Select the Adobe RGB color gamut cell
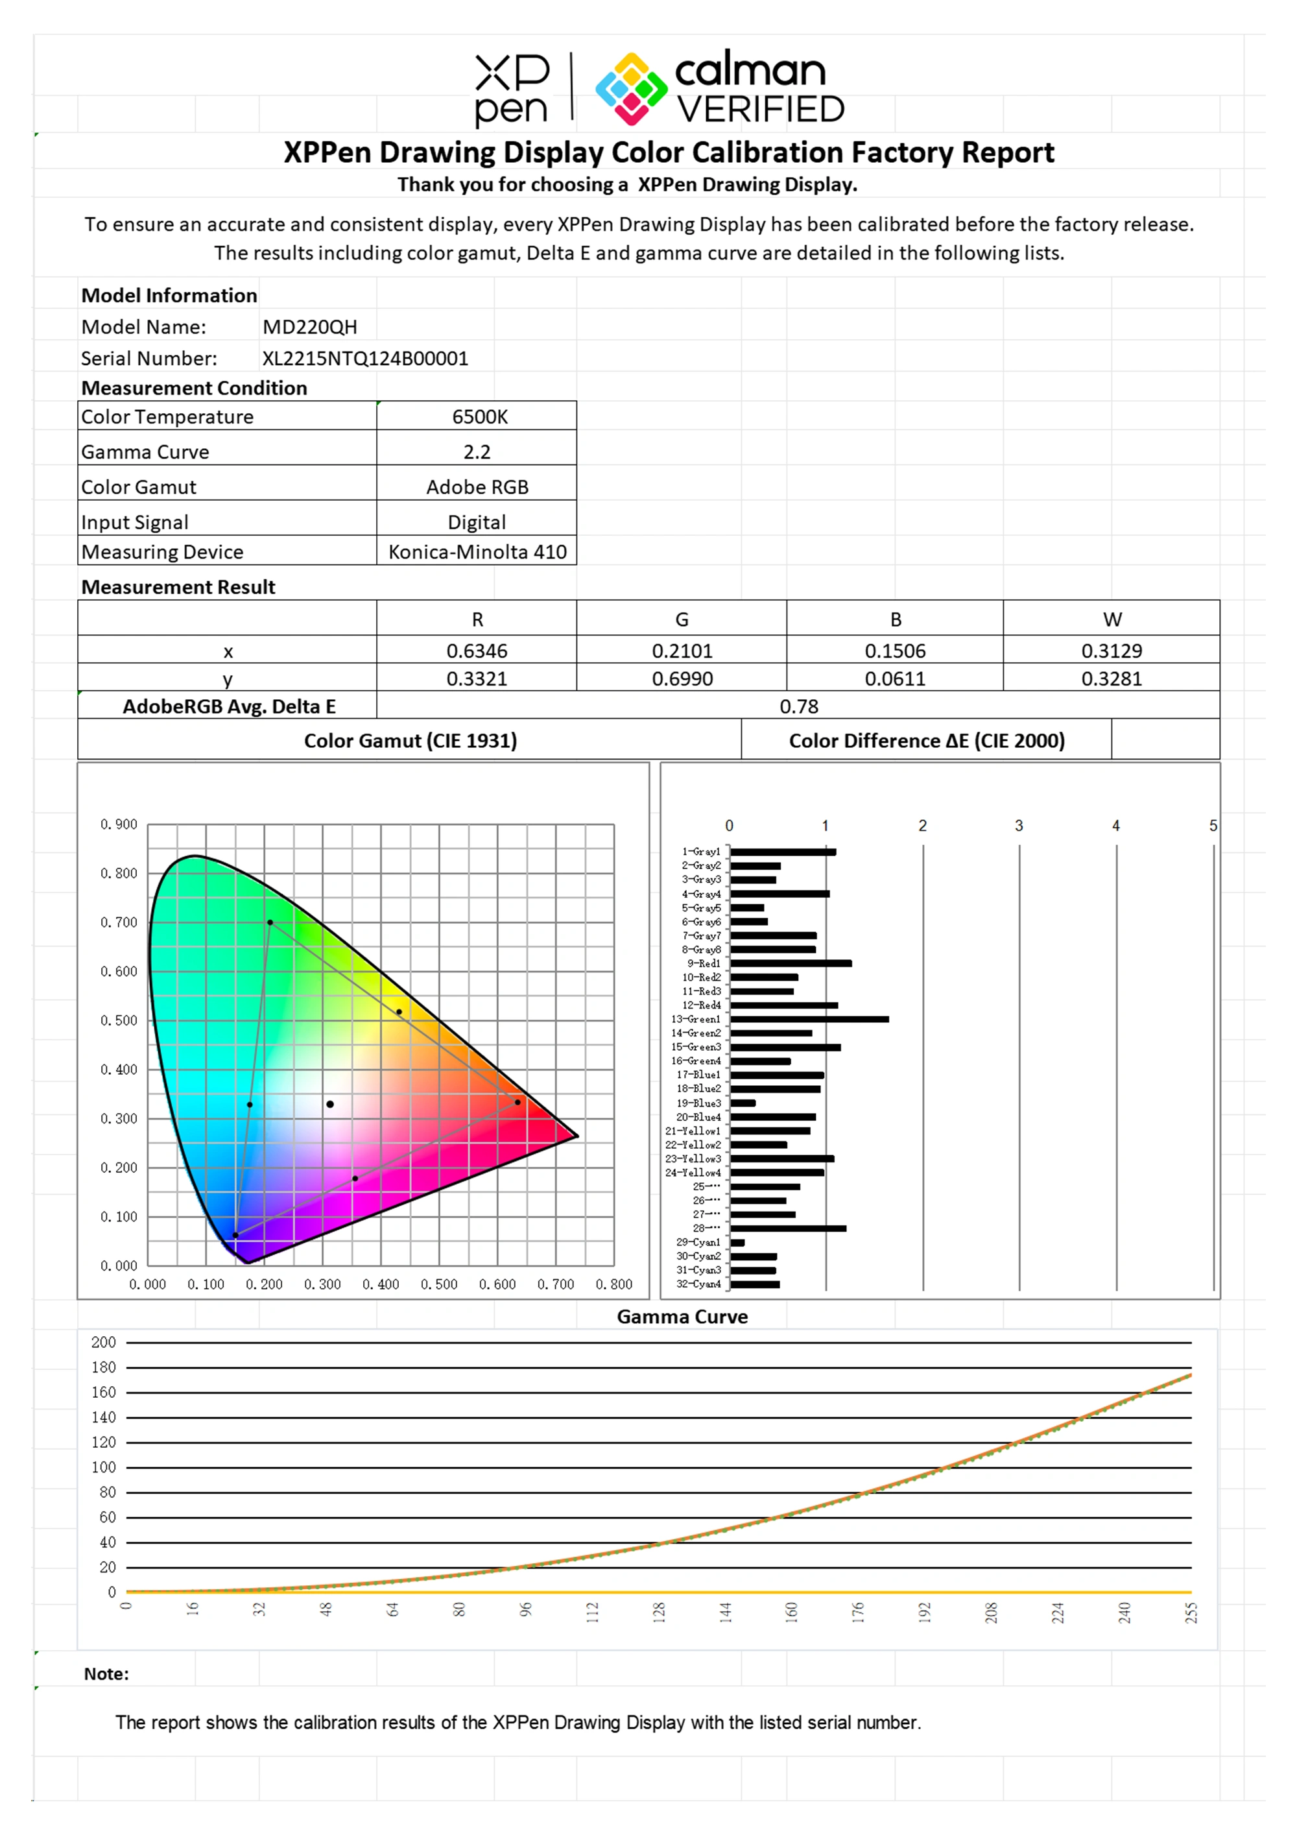Image resolution: width=1297 pixels, height=1835 pixels. point(477,486)
